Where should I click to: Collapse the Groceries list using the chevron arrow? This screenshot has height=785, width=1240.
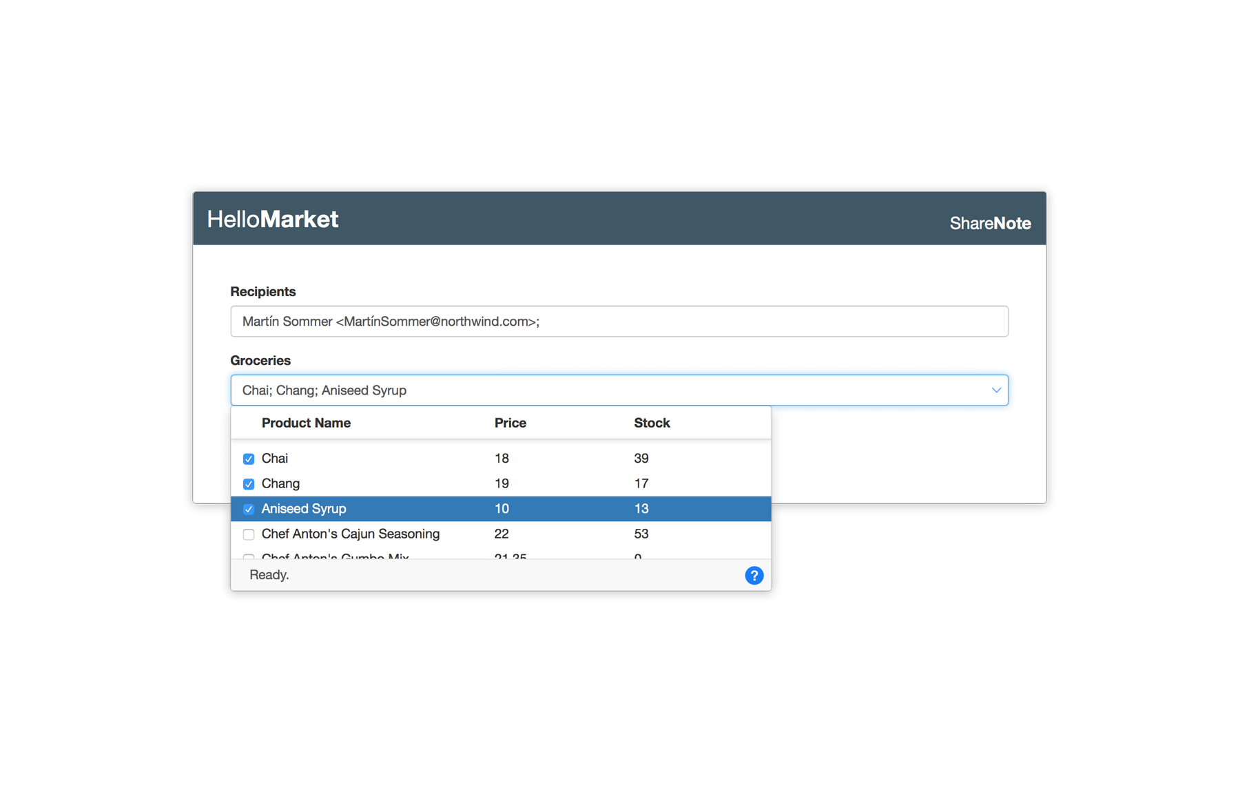pyautogui.click(x=995, y=390)
